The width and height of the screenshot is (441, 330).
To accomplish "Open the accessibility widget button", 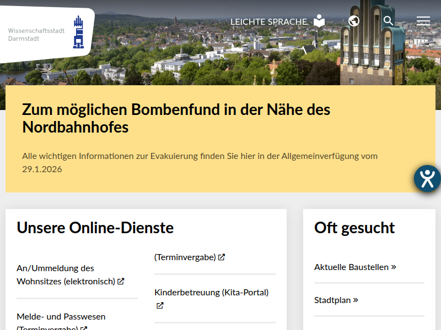I will coord(427,178).
